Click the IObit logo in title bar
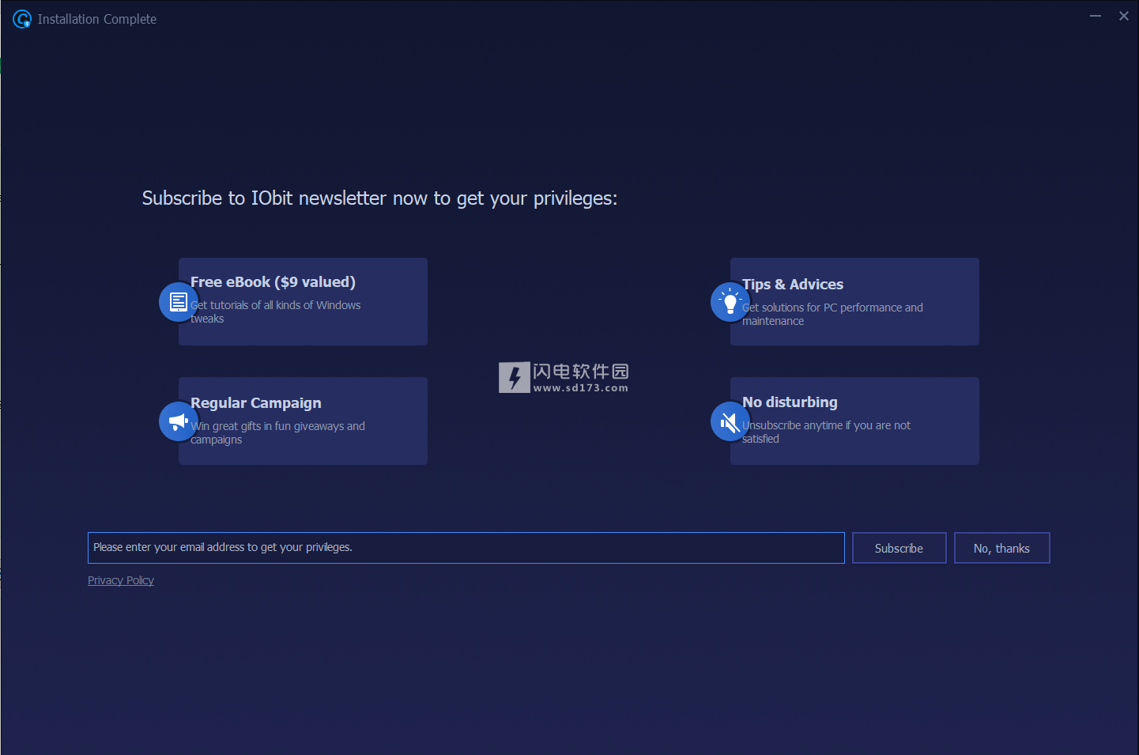 [x=22, y=19]
